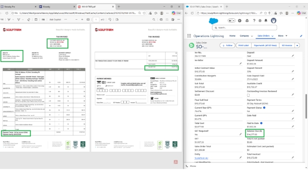The width and height of the screenshot is (308, 173).
Task: Open PDF toolbar more options menu
Action: tap(179, 20)
